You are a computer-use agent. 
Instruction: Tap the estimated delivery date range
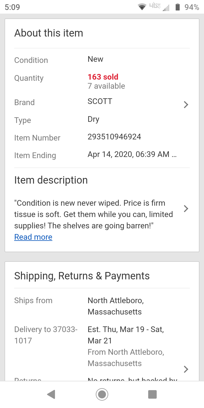(x=126, y=335)
